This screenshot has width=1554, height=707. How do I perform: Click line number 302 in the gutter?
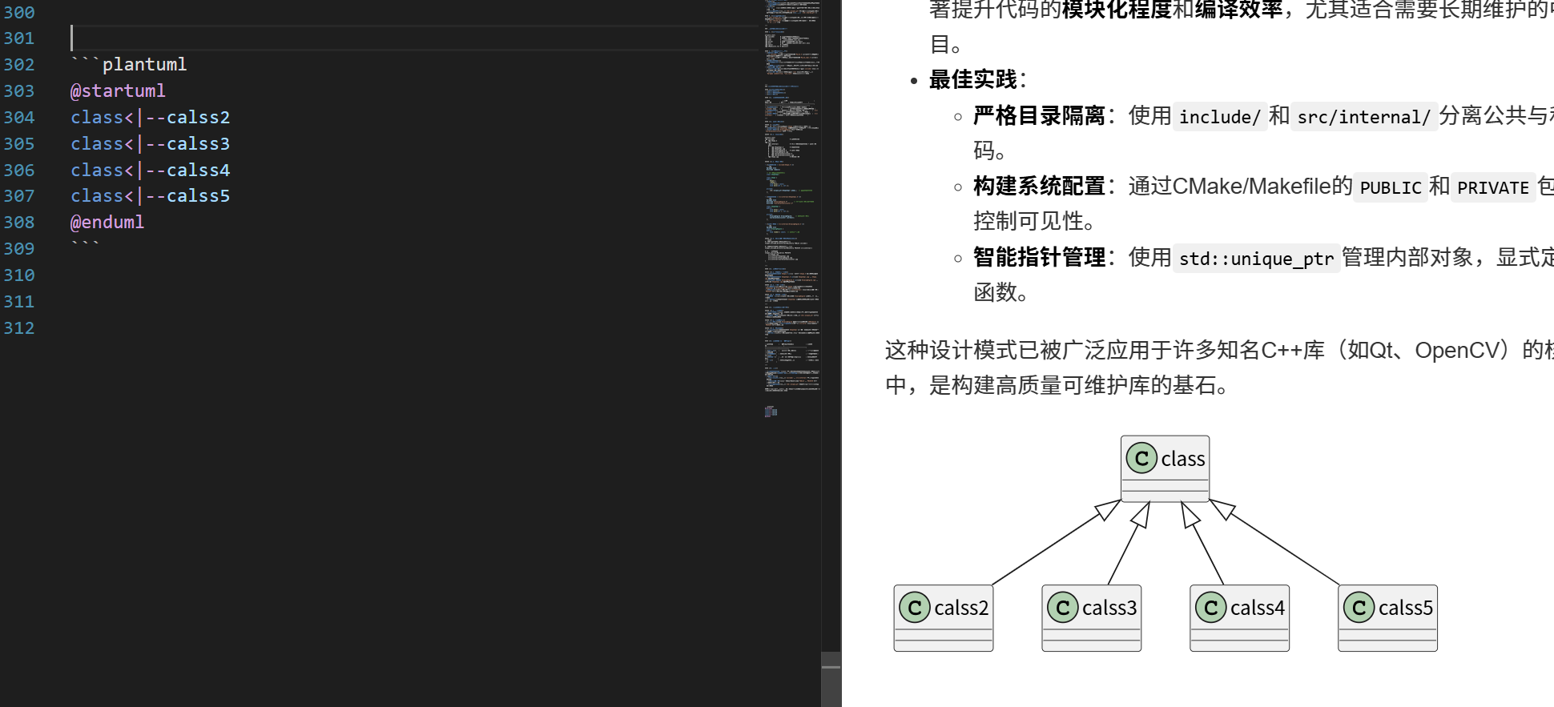(x=19, y=64)
